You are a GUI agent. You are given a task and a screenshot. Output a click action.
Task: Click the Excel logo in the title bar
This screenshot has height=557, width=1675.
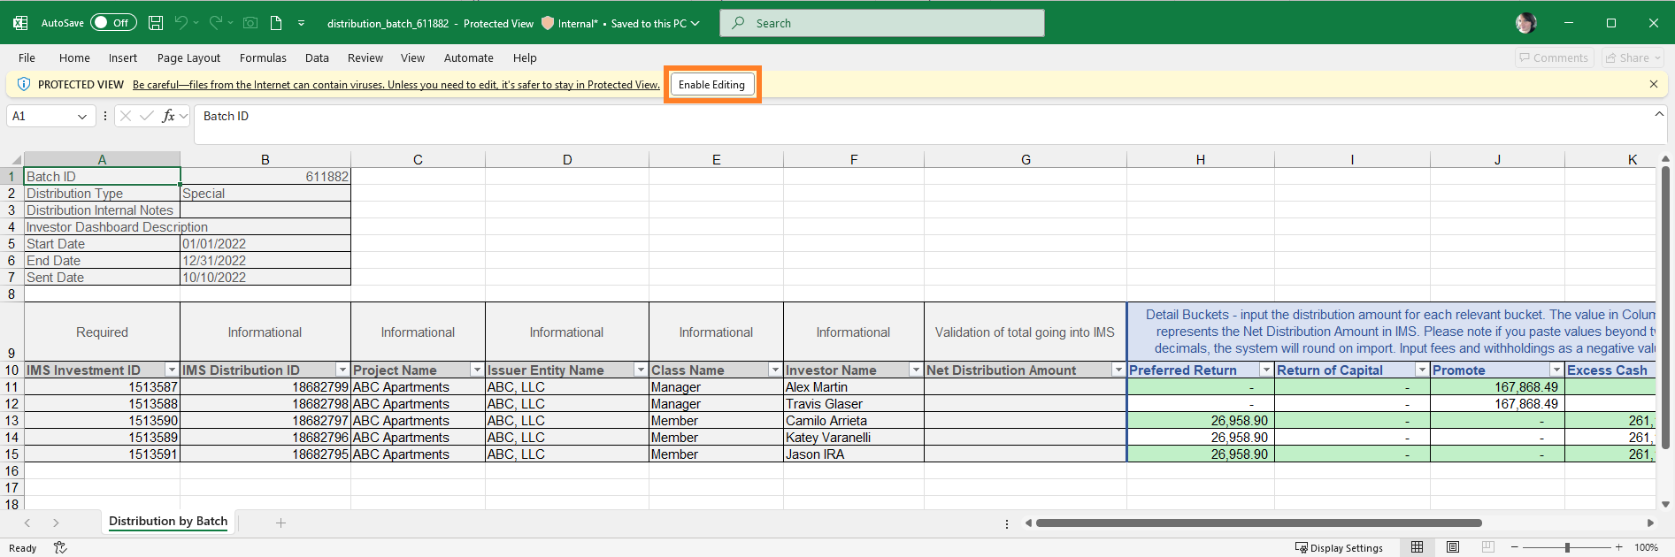[x=20, y=23]
